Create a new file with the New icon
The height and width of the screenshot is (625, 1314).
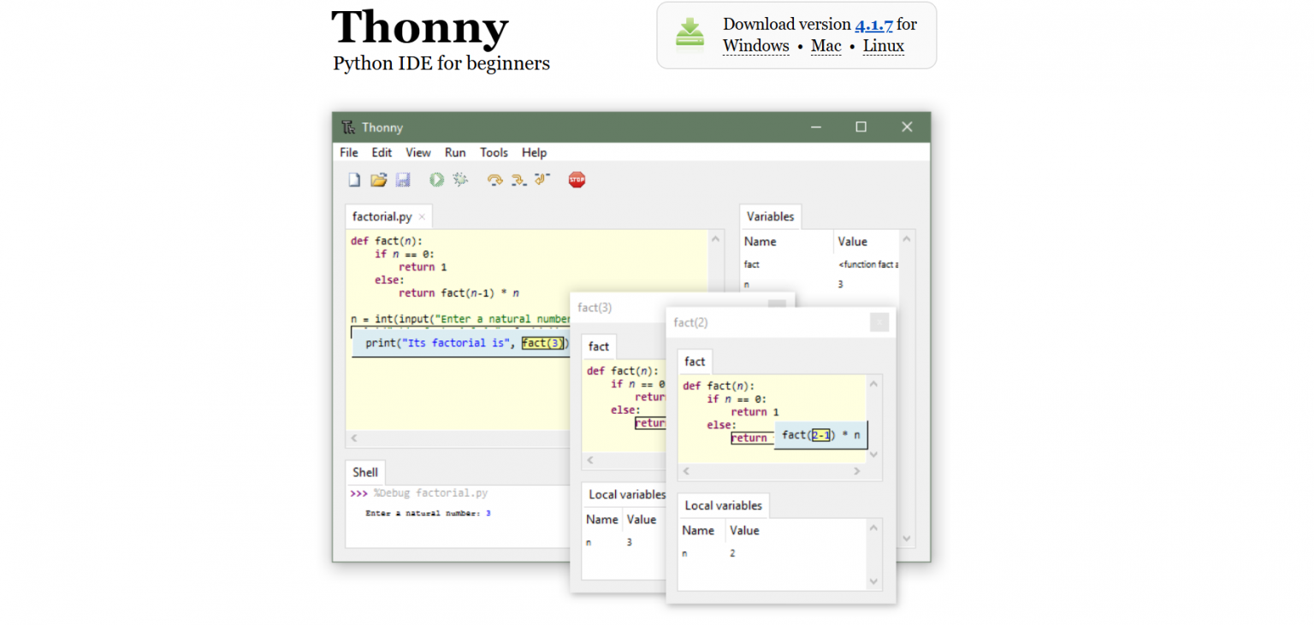click(x=353, y=180)
